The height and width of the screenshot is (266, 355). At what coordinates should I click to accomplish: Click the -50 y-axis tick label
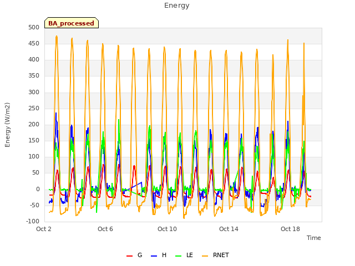tap(34, 206)
